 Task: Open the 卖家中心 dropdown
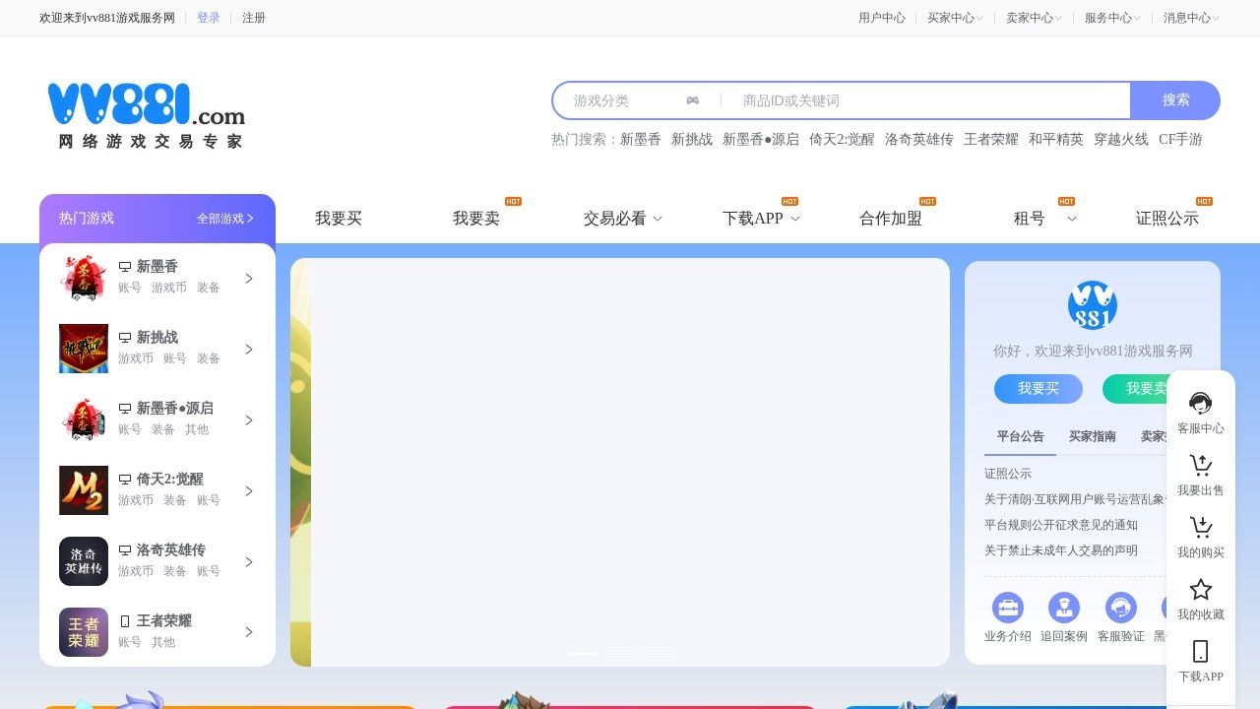click(x=1034, y=18)
